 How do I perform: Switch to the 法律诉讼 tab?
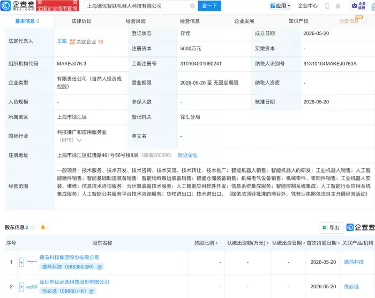81,21
